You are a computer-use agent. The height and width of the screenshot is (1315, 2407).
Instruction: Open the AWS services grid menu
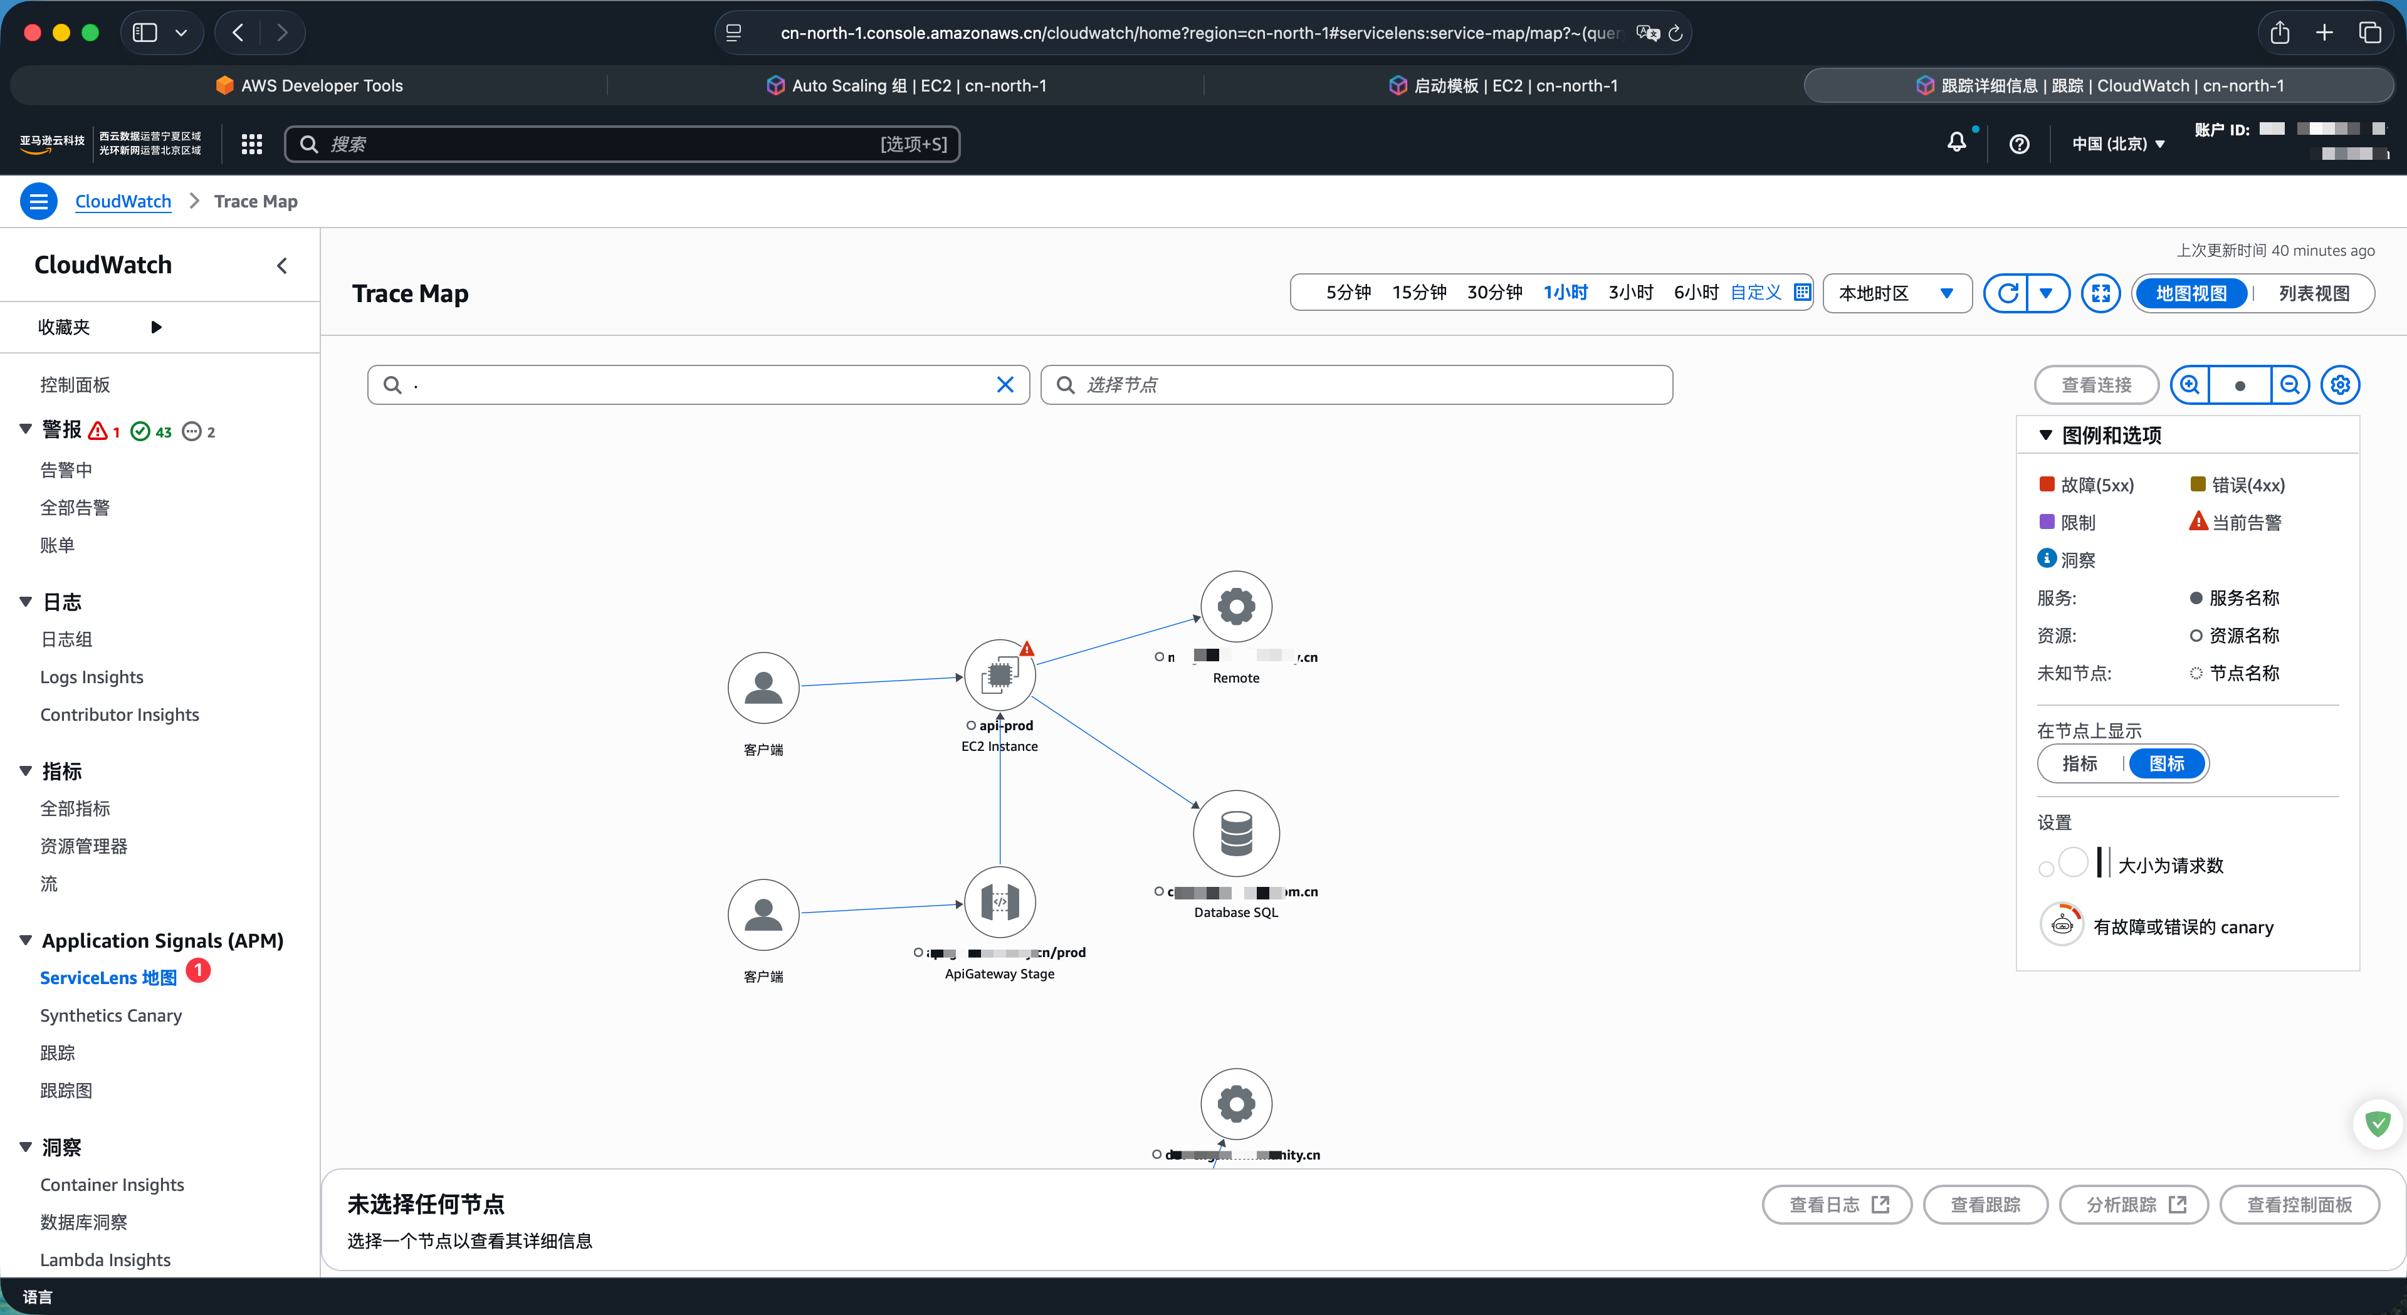click(251, 144)
